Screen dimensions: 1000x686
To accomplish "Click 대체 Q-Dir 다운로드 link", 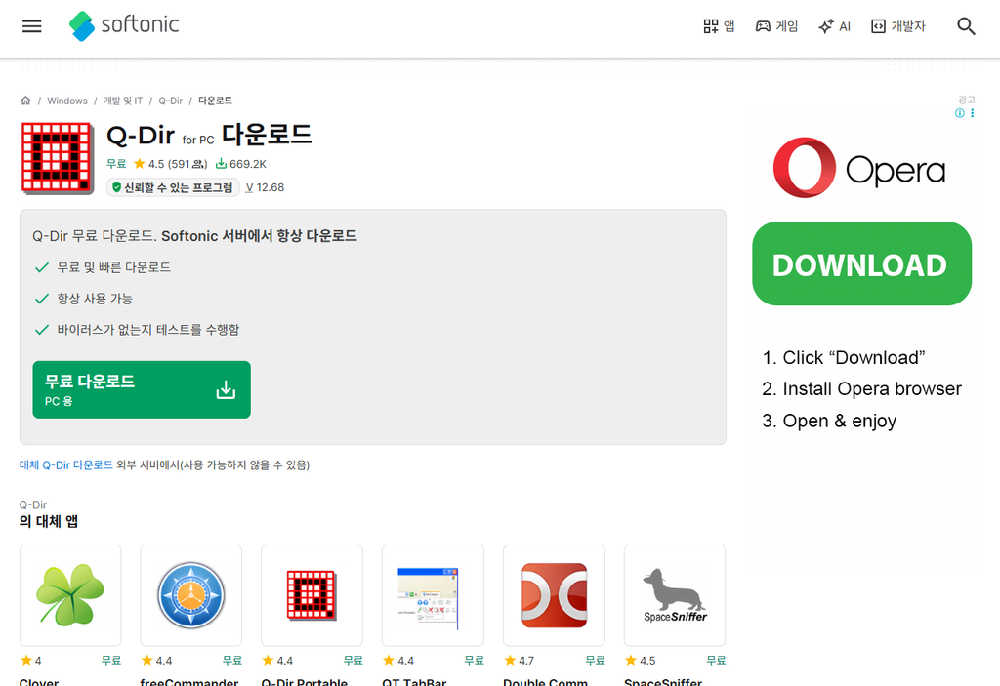I will 66,464.
